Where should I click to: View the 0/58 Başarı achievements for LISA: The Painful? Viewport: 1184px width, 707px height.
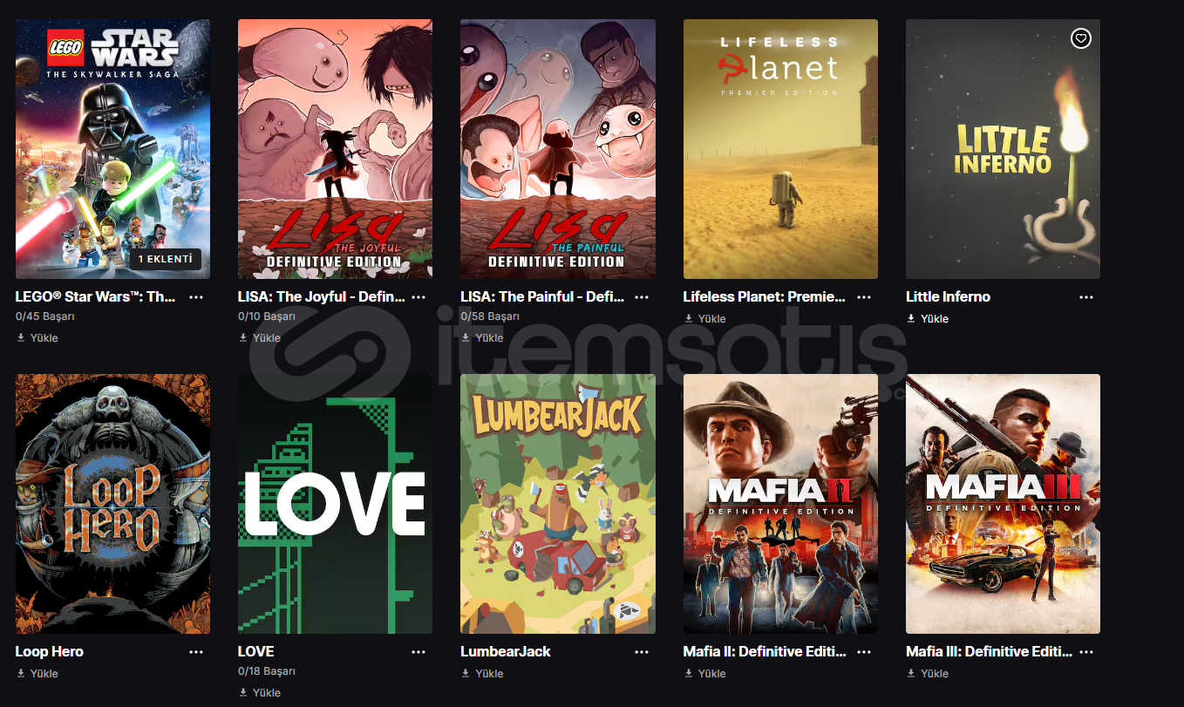(490, 316)
